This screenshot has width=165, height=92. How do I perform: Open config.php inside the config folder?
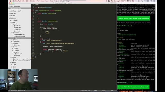pos(18,26)
